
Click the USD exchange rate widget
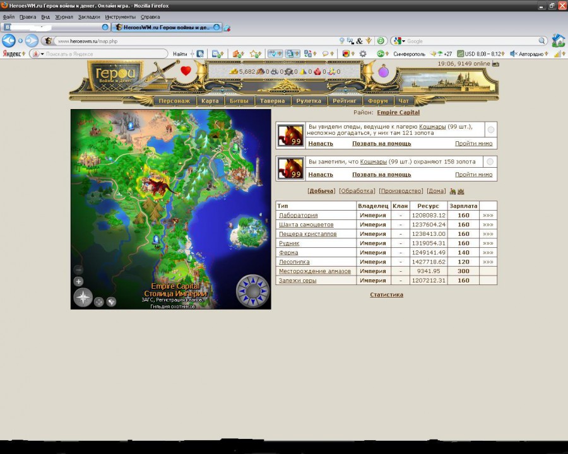(480, 54)
